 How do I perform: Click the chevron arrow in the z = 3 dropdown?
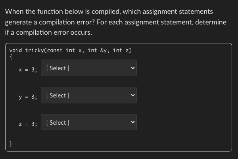tap(133, 122)
